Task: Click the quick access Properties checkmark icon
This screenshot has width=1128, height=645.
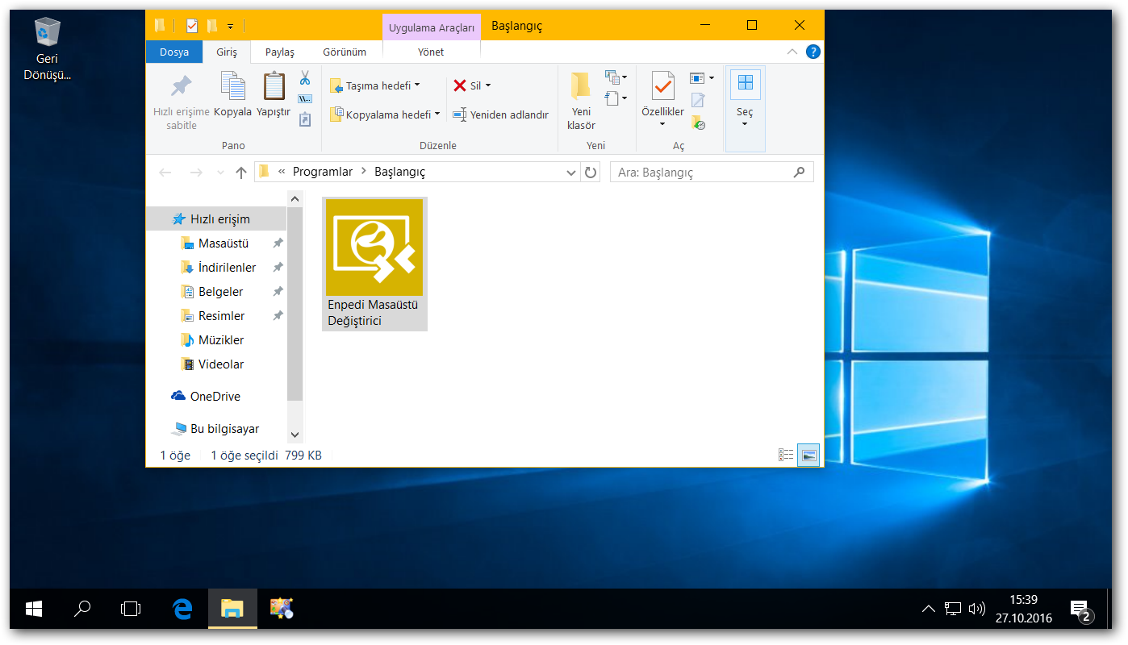Action: coord(192,26)
